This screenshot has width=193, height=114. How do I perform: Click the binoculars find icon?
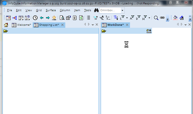(x=96, y=10)
